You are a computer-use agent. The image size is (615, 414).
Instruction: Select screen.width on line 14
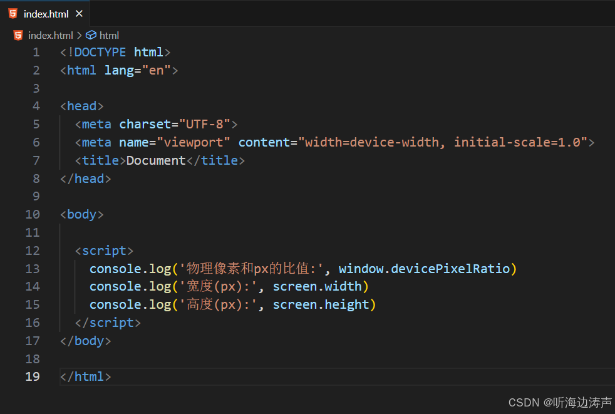tap(319, 286)
